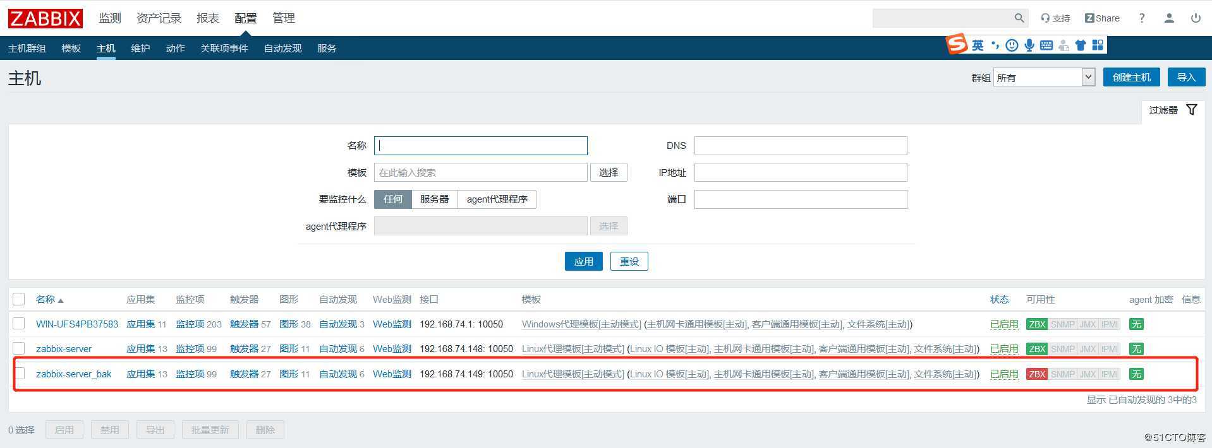Open the skin shirt icon in Sogou bar
The image size is (1212, 448).
[1081, 45]
